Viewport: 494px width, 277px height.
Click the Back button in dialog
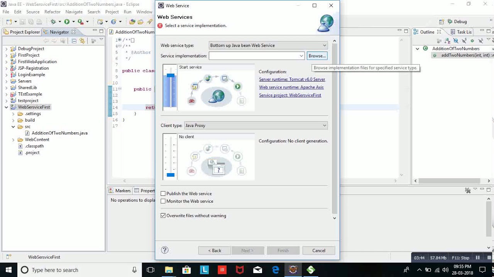pyautogui.click(x=215, y=250)
